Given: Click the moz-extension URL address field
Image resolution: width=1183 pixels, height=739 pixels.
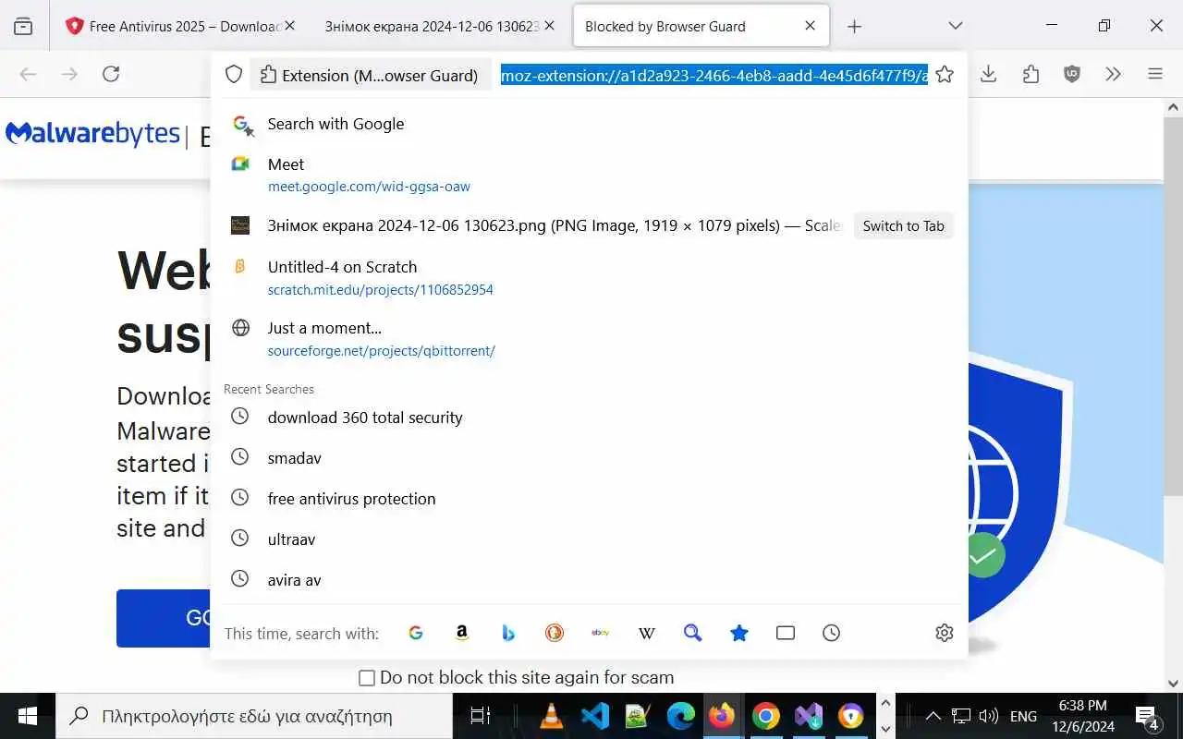Looking at the screenshot, I should tap(713, 75).
